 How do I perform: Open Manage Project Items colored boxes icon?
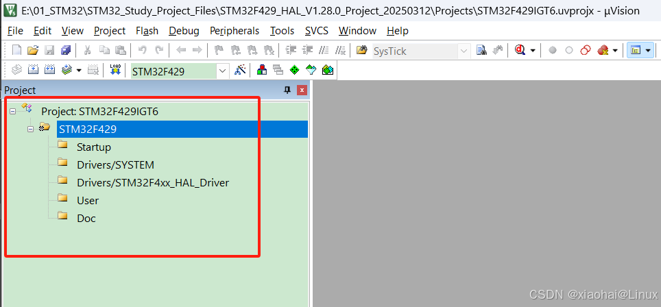(262, 69)
